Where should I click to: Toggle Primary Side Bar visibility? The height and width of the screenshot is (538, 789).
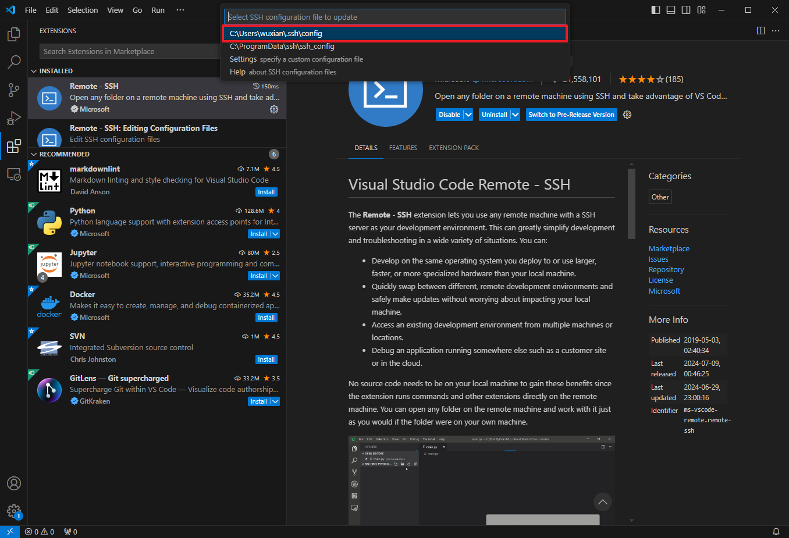click(656, 10)
